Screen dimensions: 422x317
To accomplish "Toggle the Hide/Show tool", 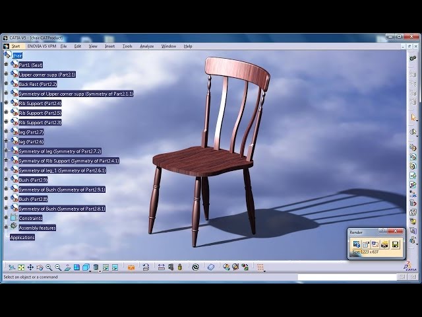I will (105, 267).
